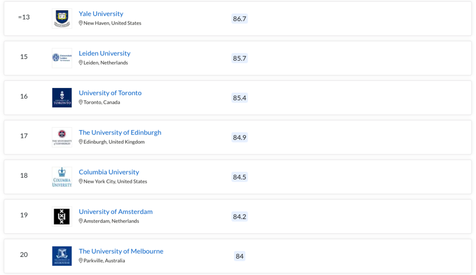Visit the University of Toronto page link
The width and height of the screenshot is (476, 275).
[110, 93]
